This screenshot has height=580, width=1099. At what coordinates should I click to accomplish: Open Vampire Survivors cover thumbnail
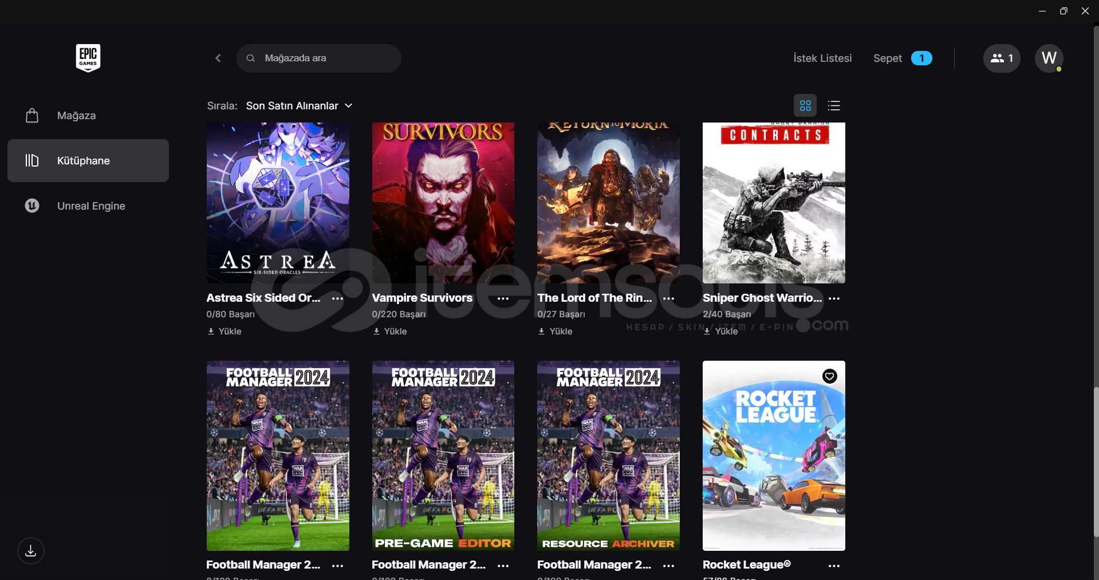click(x=443, y=203)
